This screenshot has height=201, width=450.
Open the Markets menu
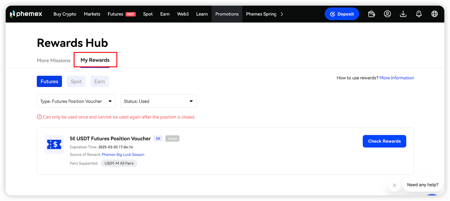coord(92,14)
